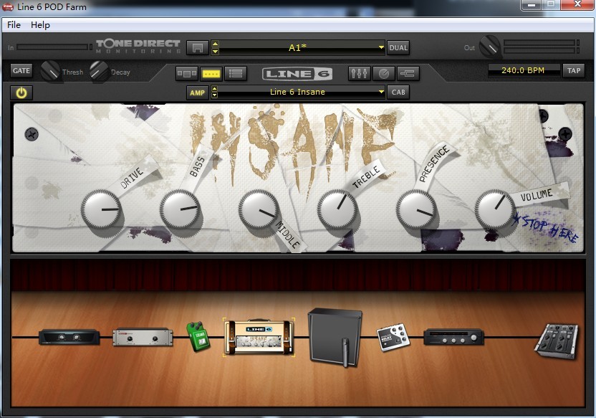Viewport: 596px width, 418px height.
Task: Click the Out level knob
Action: tap(490, 47)
